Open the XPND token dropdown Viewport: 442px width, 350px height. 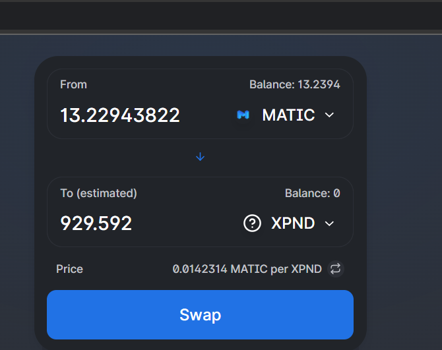[289, 223]
